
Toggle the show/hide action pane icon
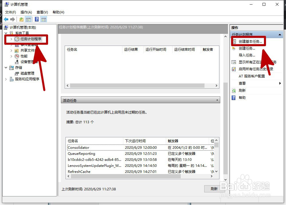coord(43,19)
